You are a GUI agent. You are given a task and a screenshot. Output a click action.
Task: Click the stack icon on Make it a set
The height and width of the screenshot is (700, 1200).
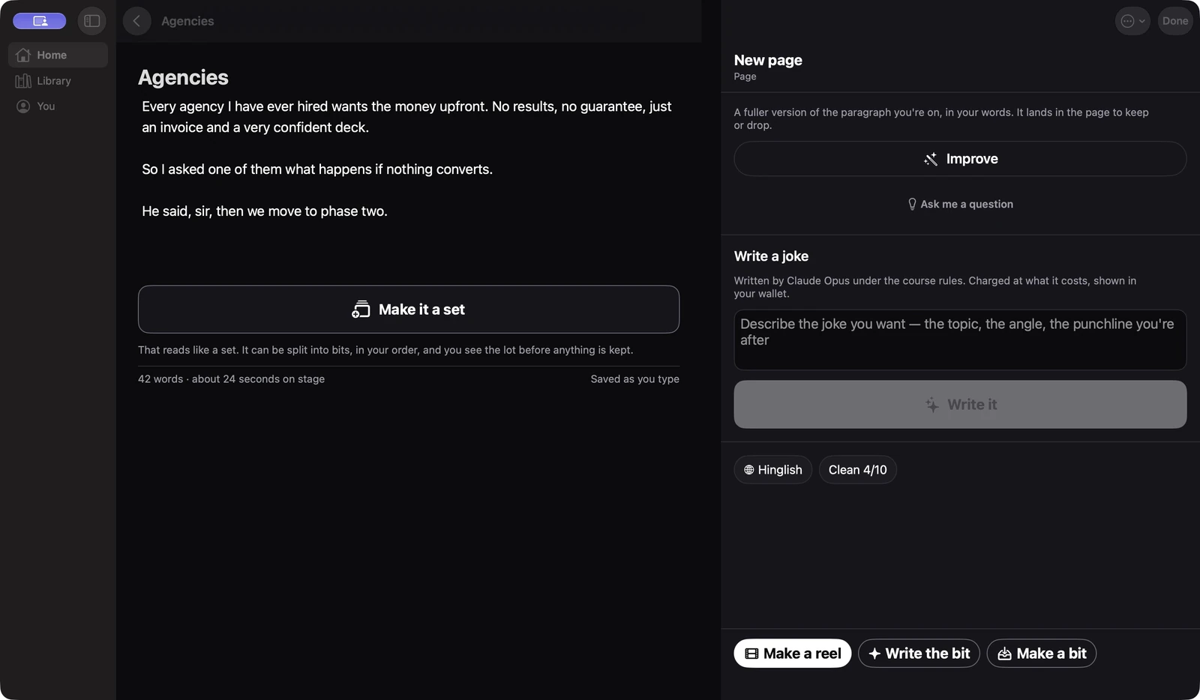(361, 310)
